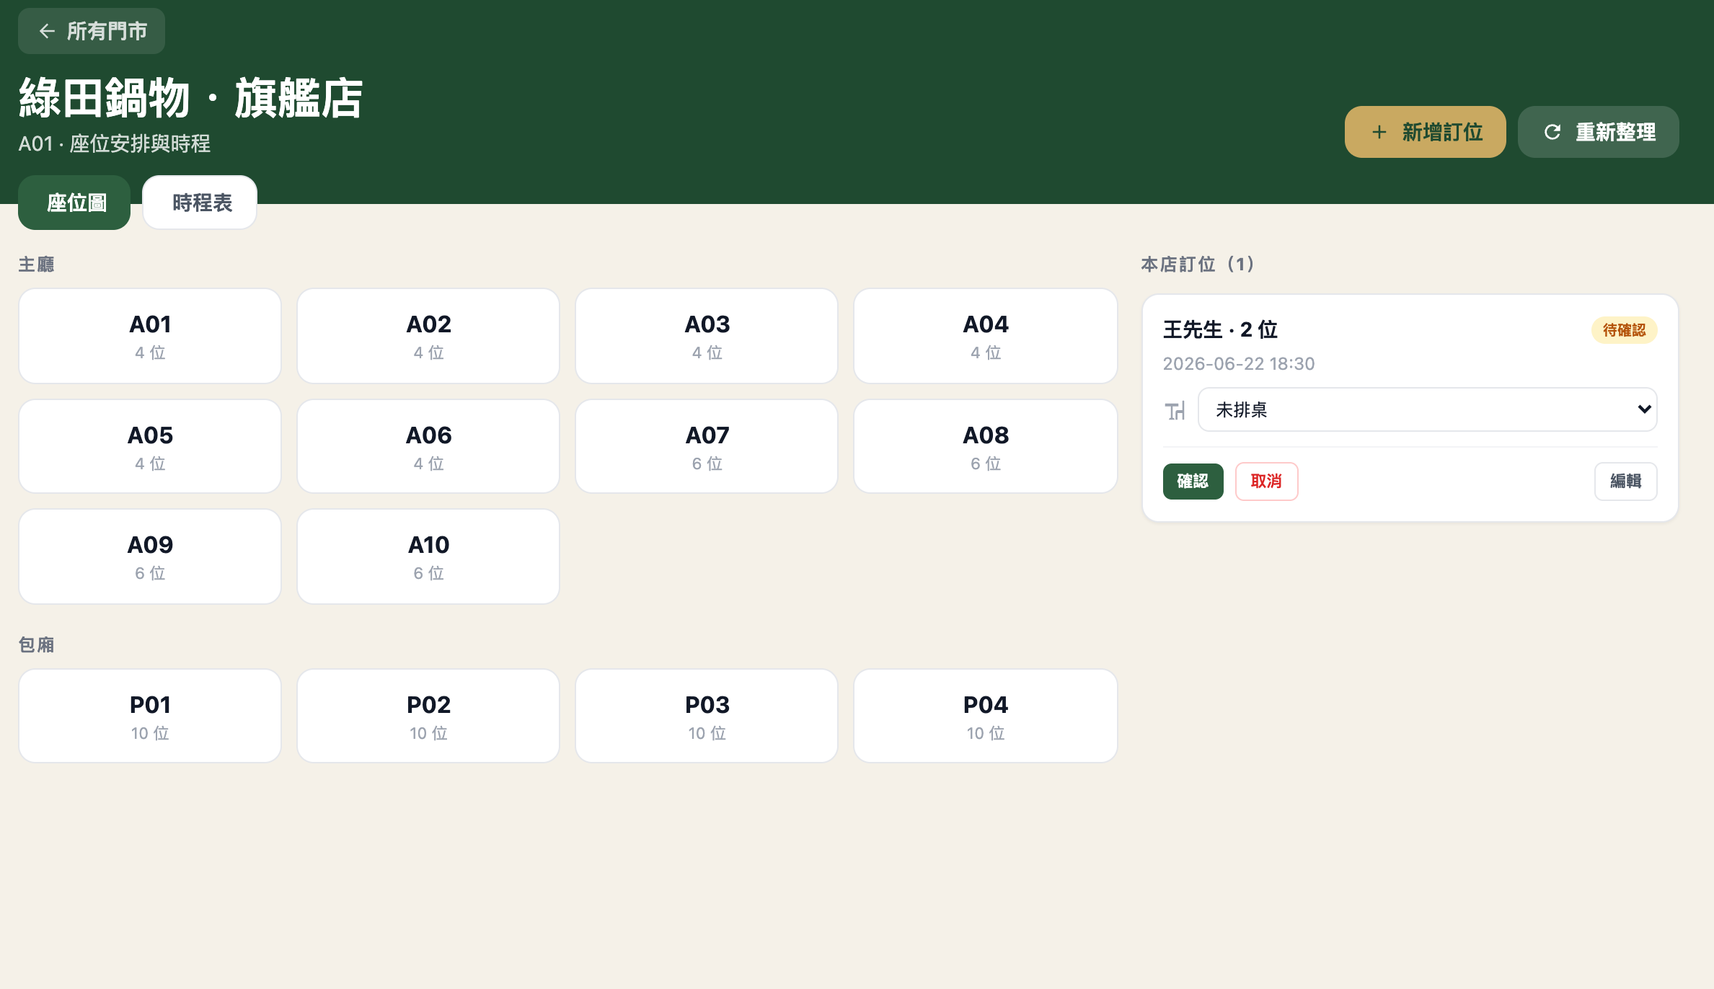Image resolution: width=1714 pixels, height=989 pixels.
Task: Click the 重新整理 refresh button
Action: tap(1598, 132)
